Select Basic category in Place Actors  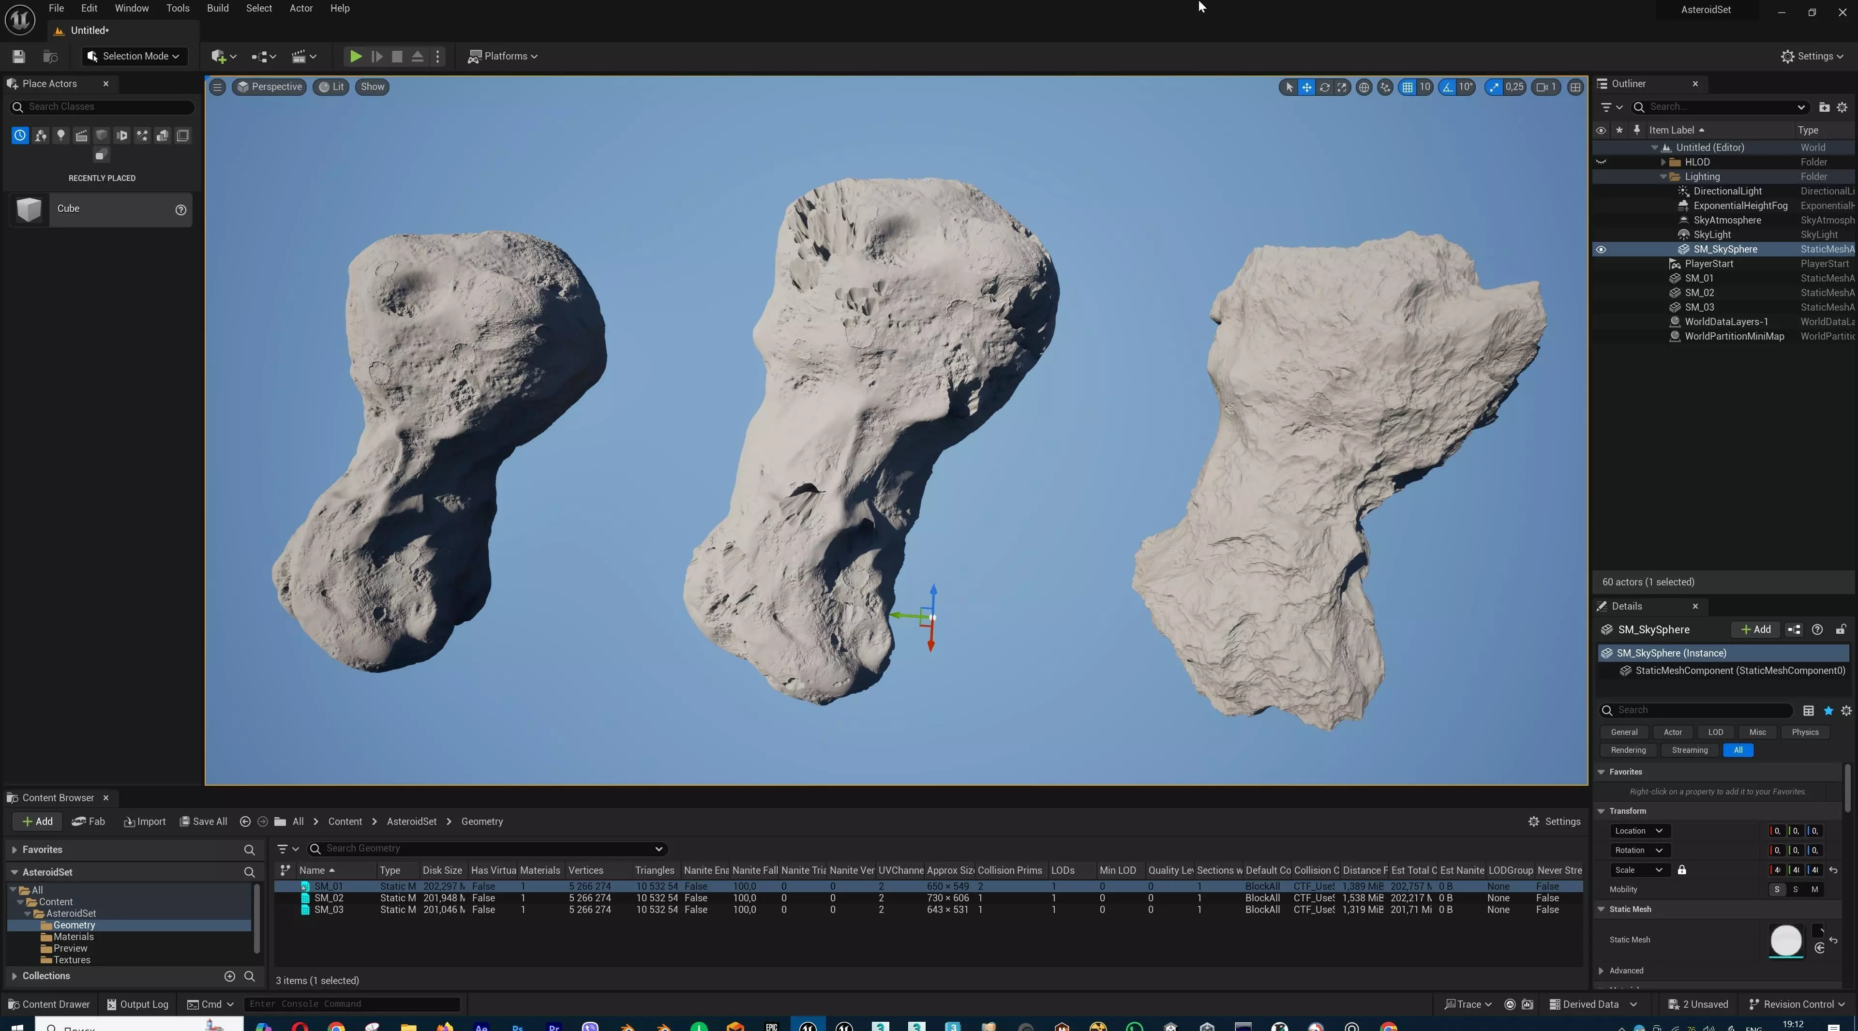[40, 135]
